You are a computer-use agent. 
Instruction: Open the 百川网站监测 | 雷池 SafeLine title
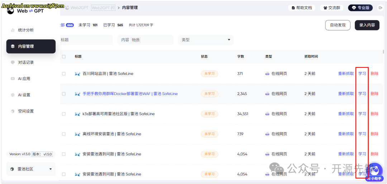(108, 74)
